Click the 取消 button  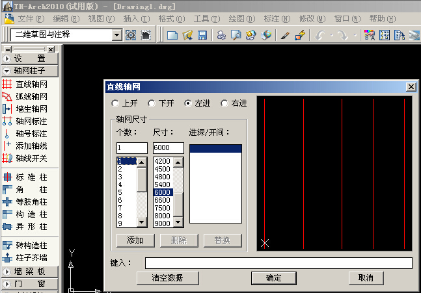(366, 278)
